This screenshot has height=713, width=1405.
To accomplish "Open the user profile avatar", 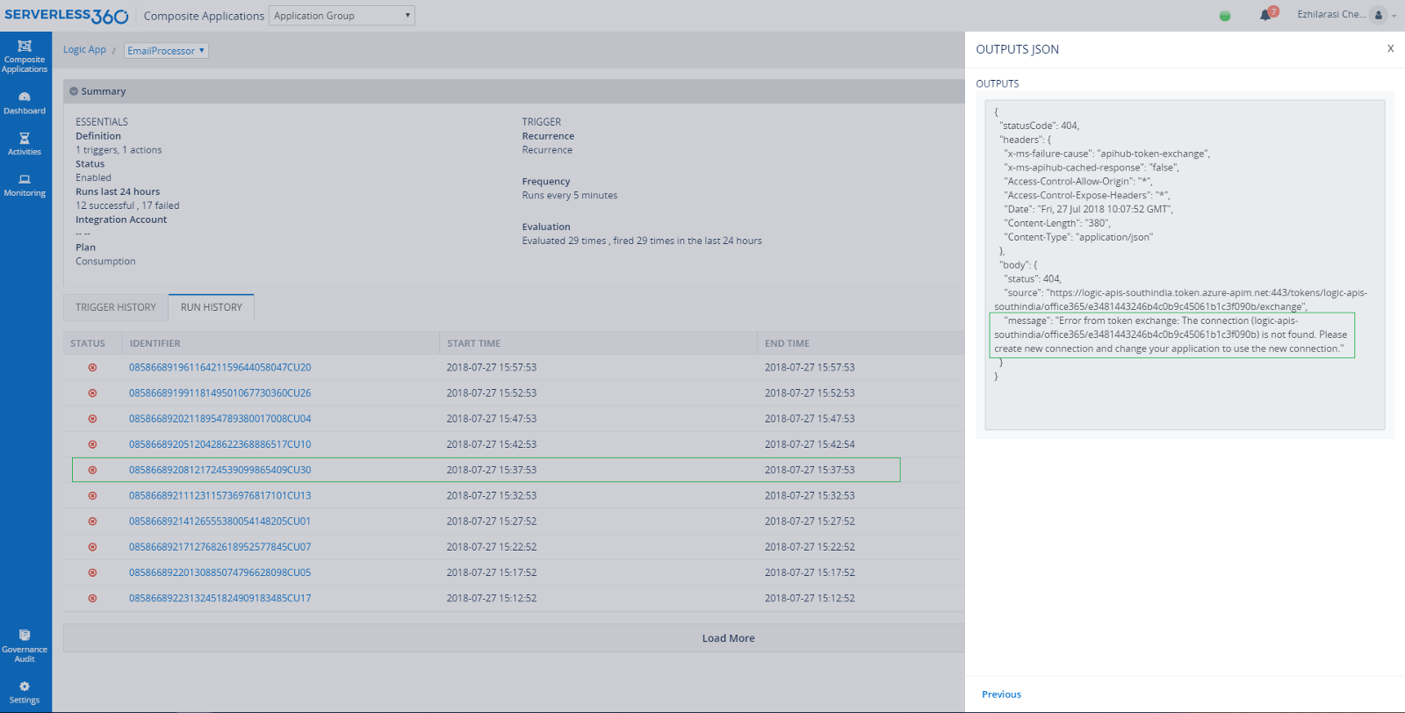I will point(1379,15).
